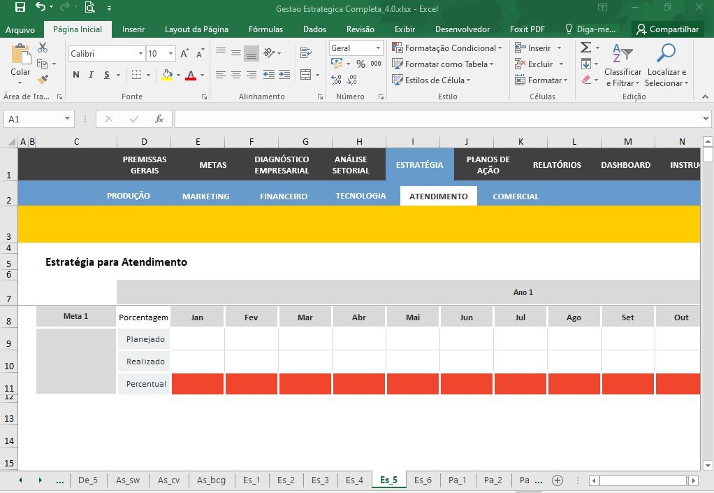Expand the Name Box dropdown arrow
Viewport: 714px width, 493px height.
pos(67,118)
